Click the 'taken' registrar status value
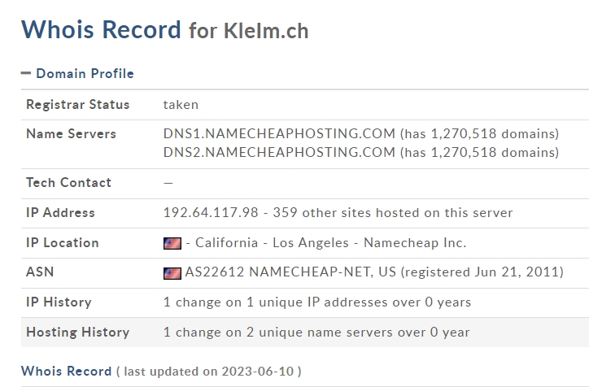Screen dimensions: 589x387 [x=181, y=104]
